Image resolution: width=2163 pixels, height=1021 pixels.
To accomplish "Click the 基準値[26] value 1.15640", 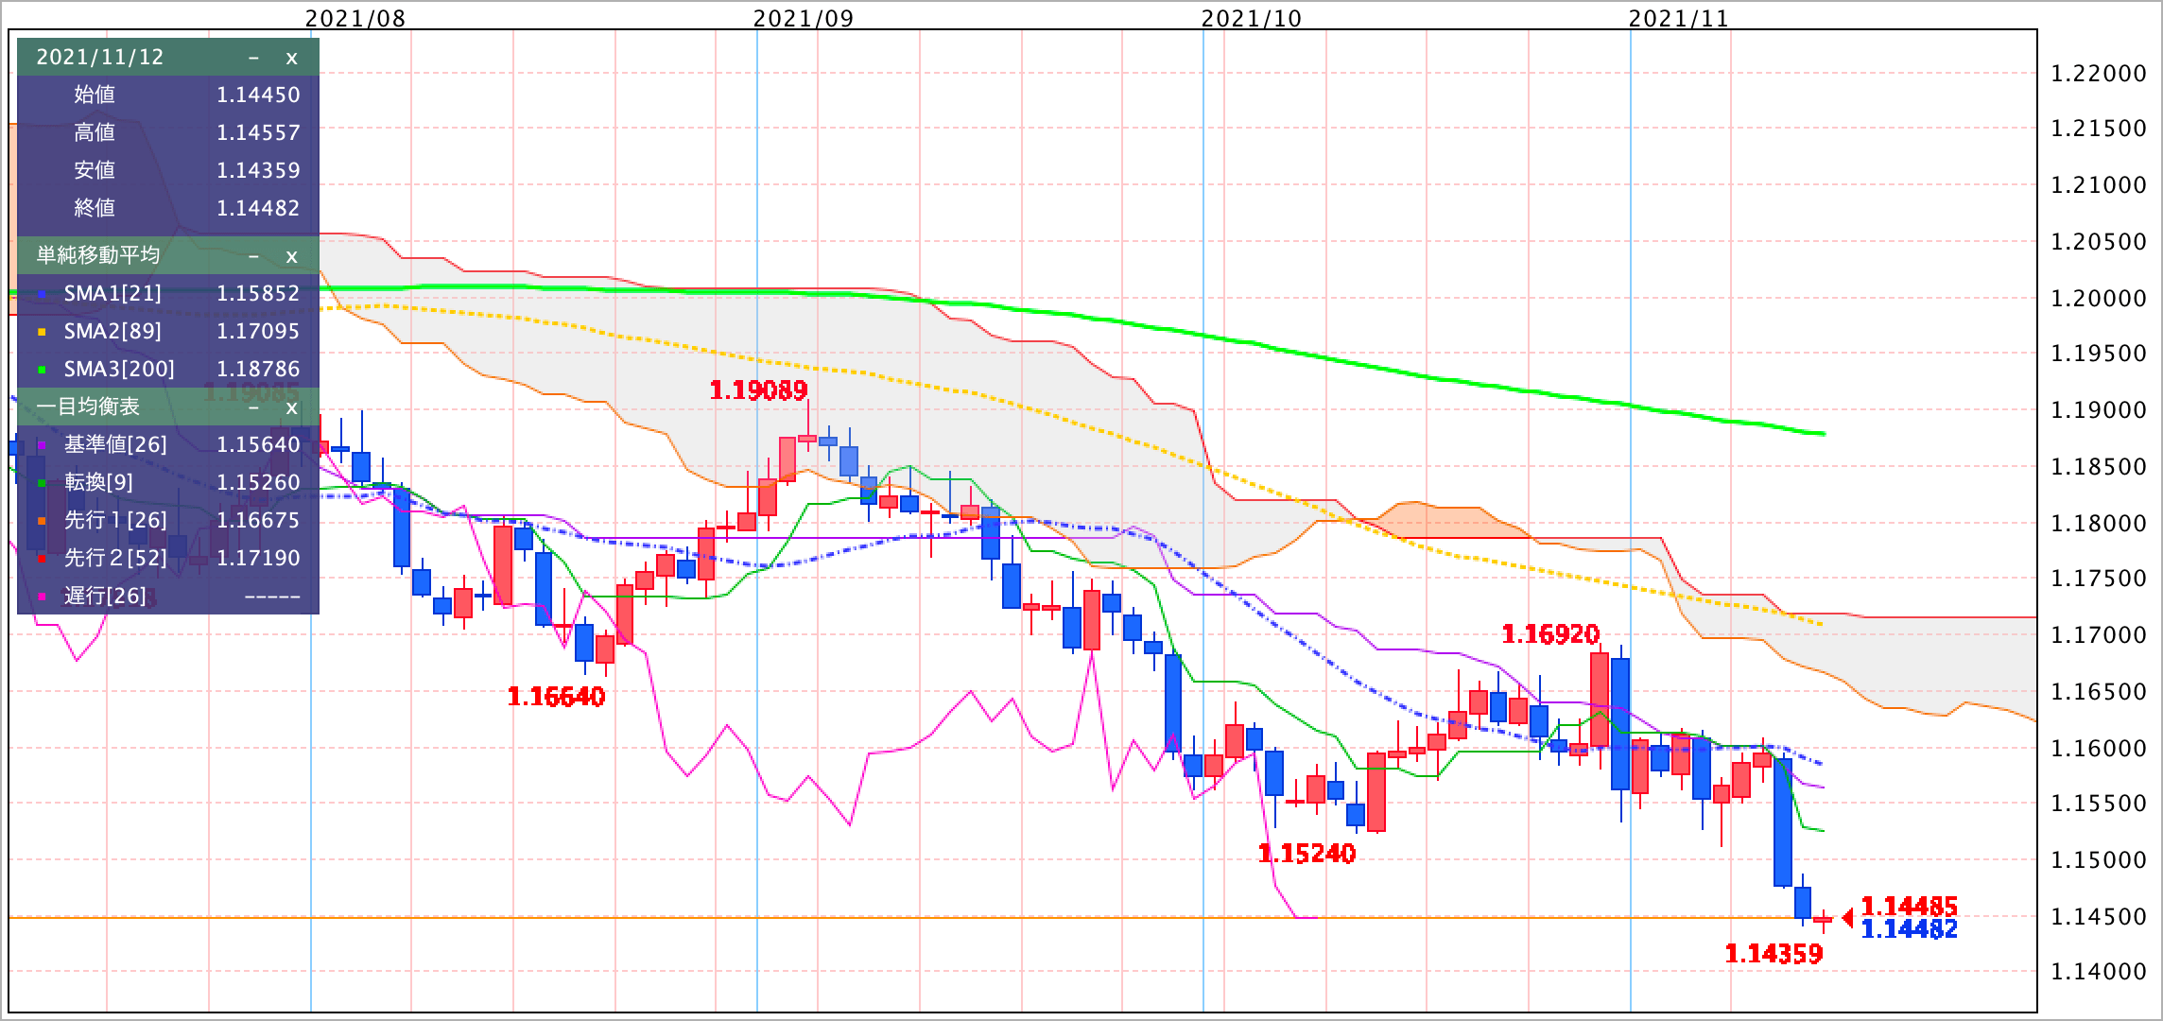I will [x=258, y=444].
